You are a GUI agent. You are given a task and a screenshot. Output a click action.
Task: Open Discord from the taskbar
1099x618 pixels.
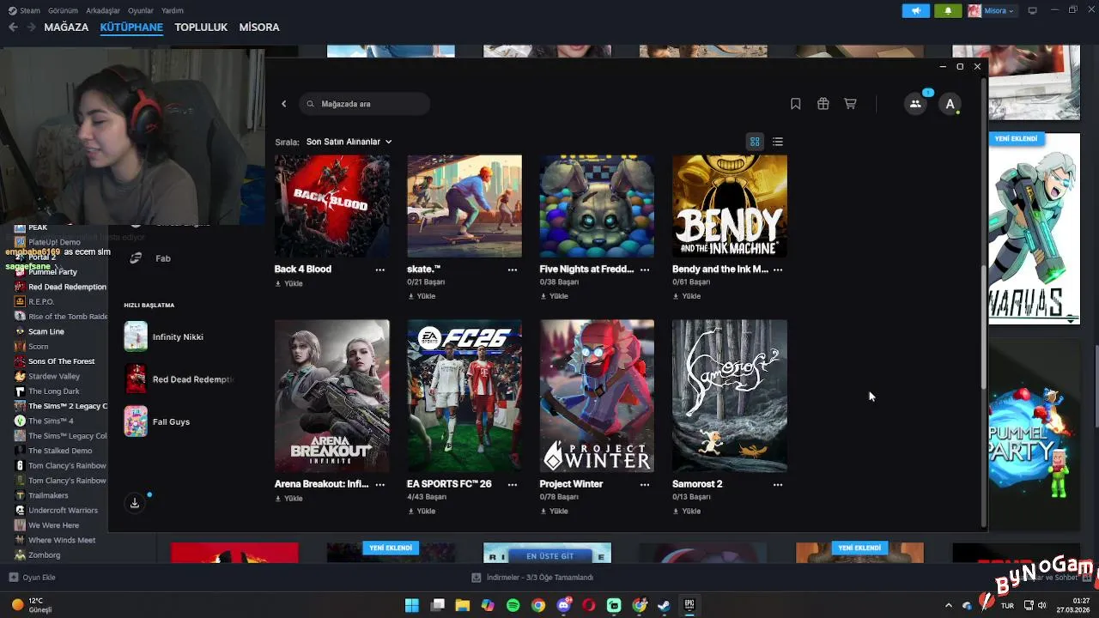tap(563, 605)
